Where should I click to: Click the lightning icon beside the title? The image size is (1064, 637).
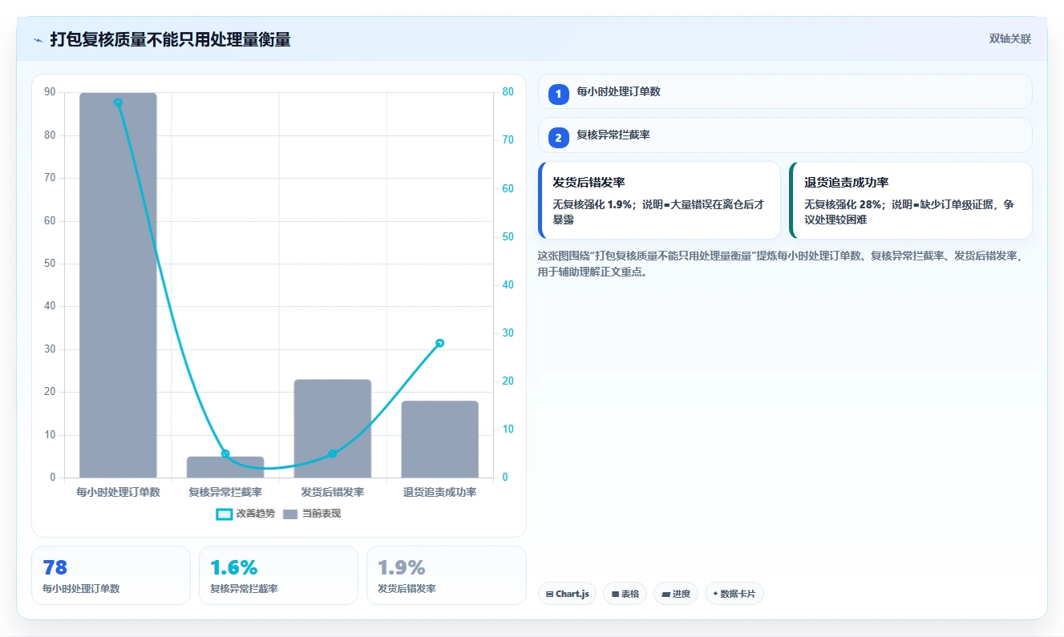pyautogui.click(x=38, y=39)
